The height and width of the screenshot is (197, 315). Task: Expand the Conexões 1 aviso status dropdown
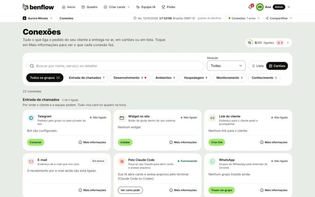(x=244, y=18)
